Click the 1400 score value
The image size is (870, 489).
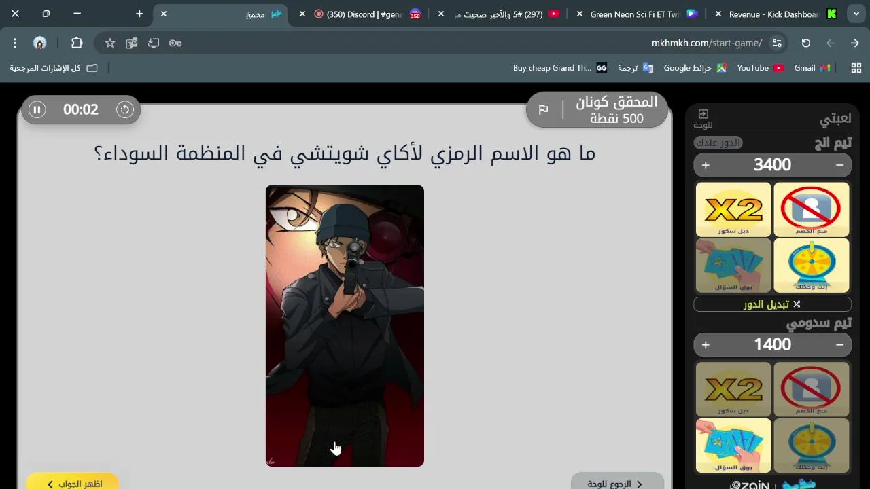point(772,345)
